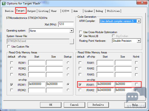
Task: Click the OK button
Action: 51,105
